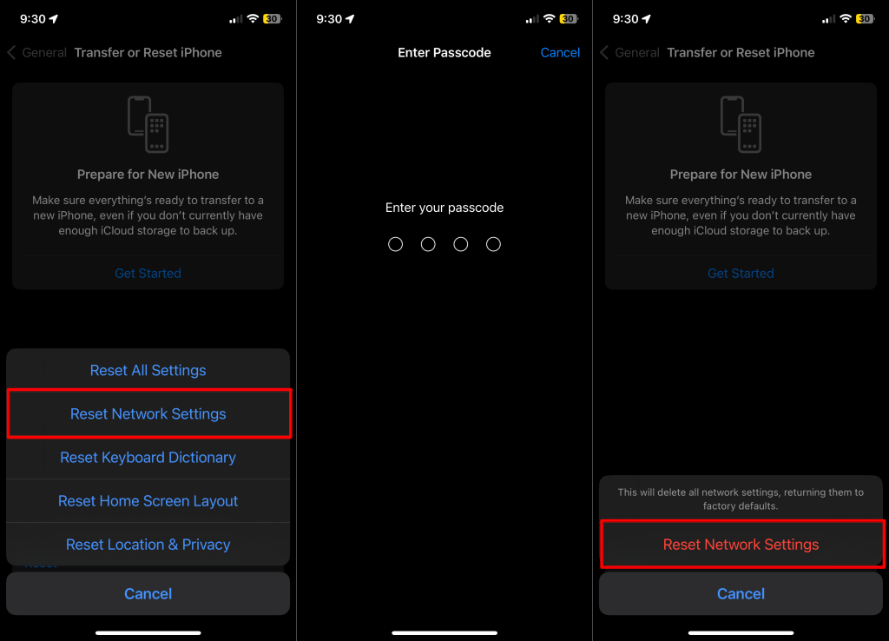Tap Get Started link on right screen
The image size is (889, 641).
[741, 274]
